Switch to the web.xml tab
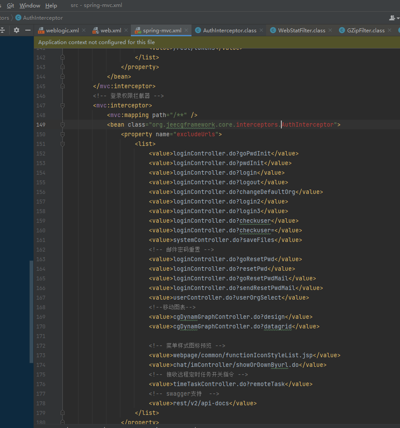The image size is (400, 428). pyautogui.click(x=110, y=31)
